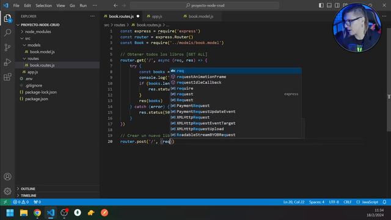Collapse the models folder
The width and height of the screenshot is (391, 220).
pyautogui.click(x=34, y=45)
